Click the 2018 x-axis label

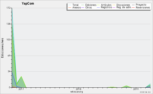pos(79,89)
